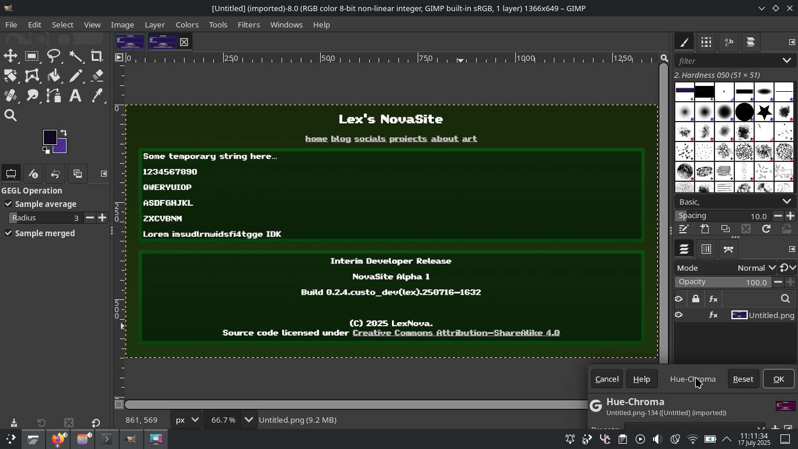
Task: Select the Text tool
Action: coord(75,95)
